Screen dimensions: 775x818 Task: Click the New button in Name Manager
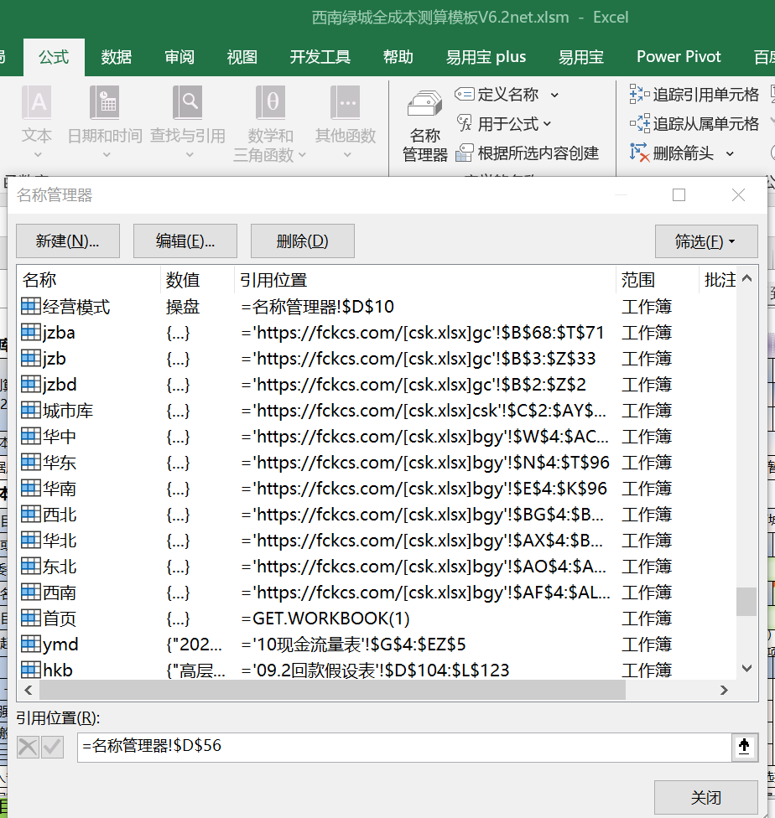click(68, 241)
